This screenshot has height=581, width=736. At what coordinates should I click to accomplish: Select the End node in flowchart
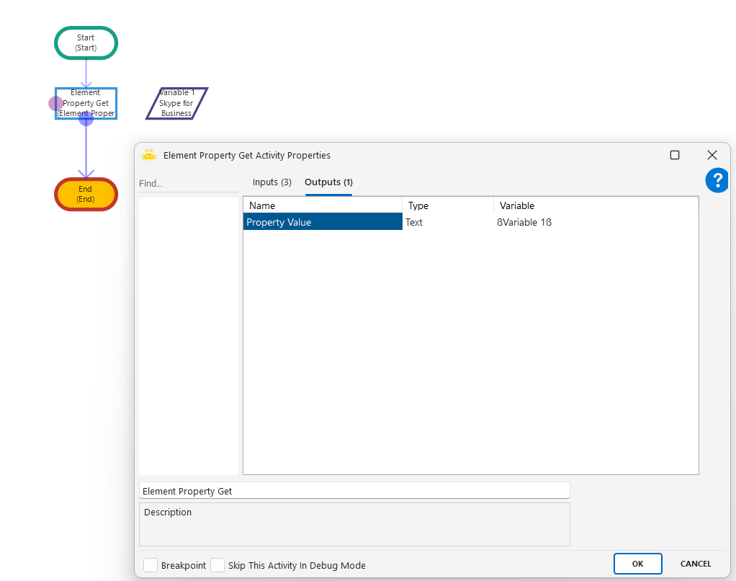point(86,194)
